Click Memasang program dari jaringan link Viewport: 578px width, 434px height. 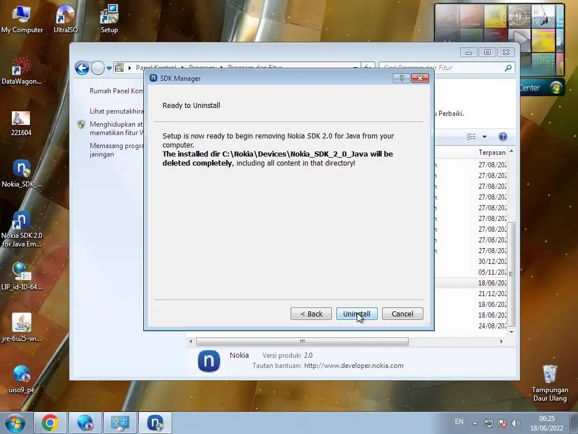point(116,150)
